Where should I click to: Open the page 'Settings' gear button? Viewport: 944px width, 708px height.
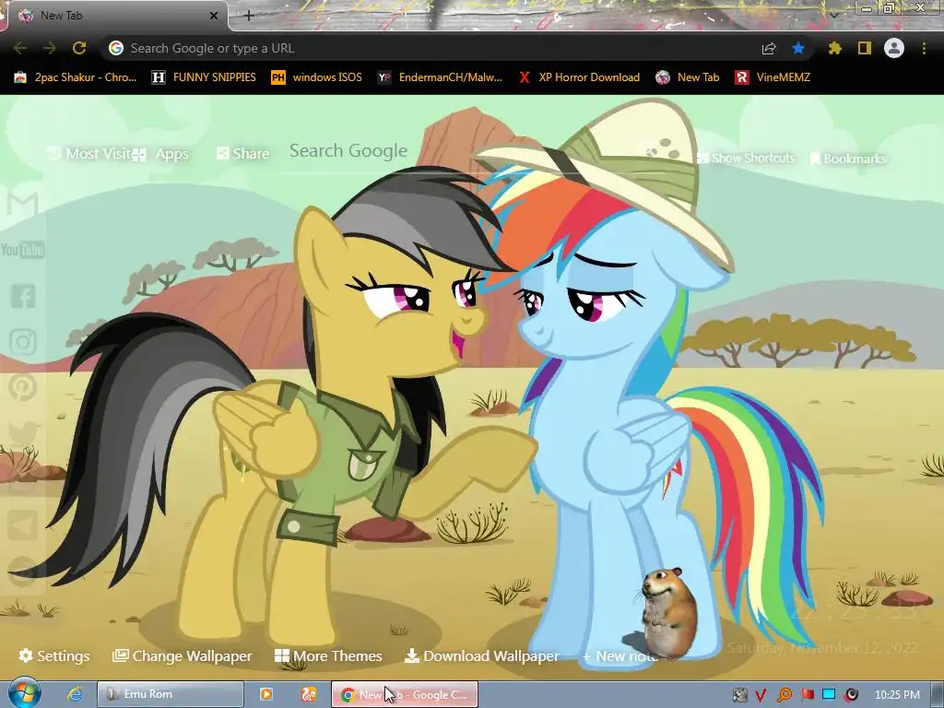point(54,655)
